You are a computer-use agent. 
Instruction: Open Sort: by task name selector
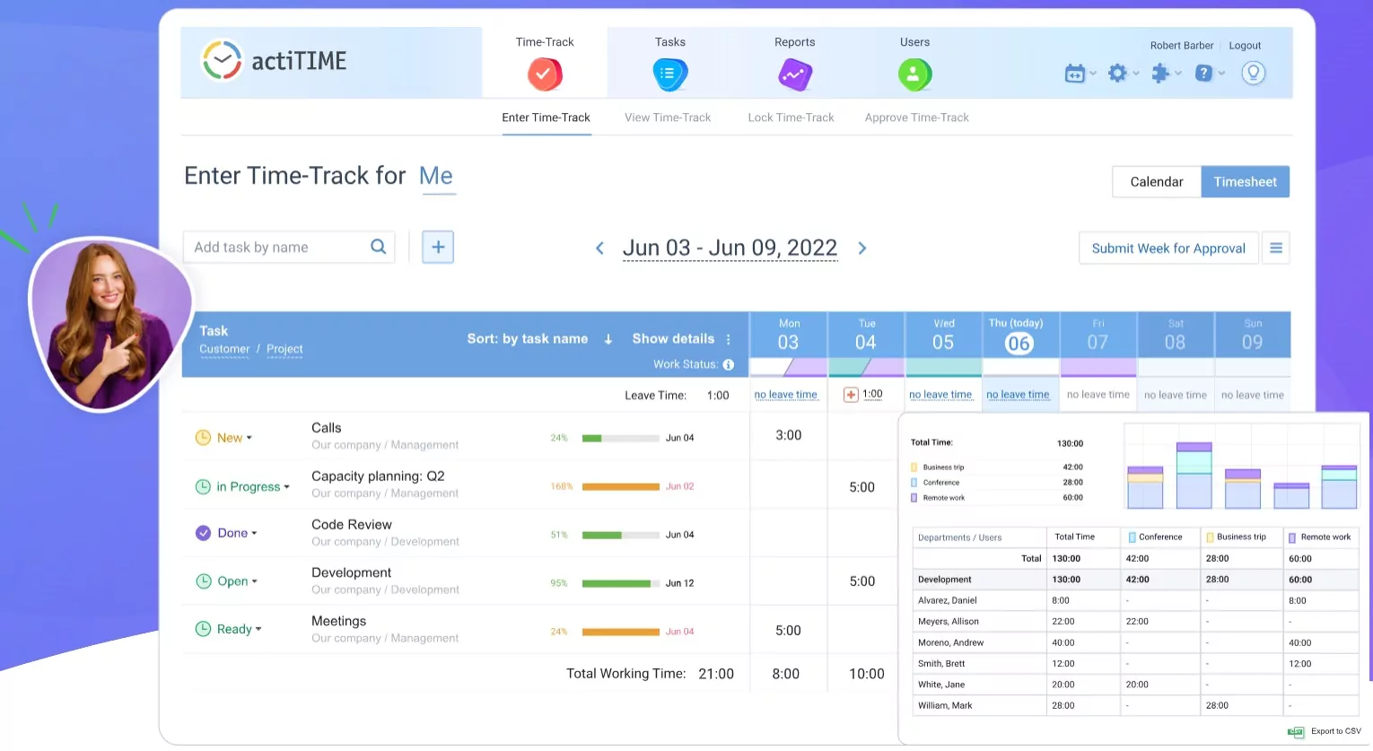tap(528, 339)
